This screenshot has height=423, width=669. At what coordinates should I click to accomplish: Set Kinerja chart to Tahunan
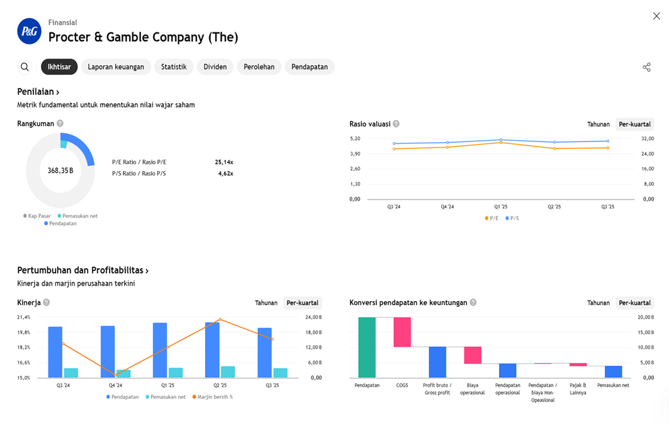click(x=266, y=303)
